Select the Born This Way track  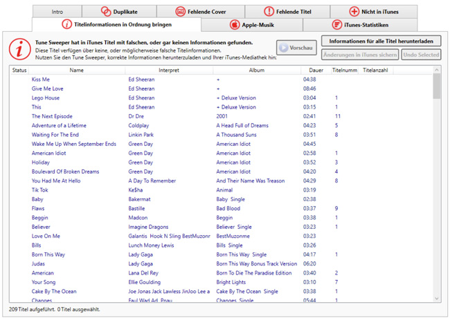click(48, 254)
